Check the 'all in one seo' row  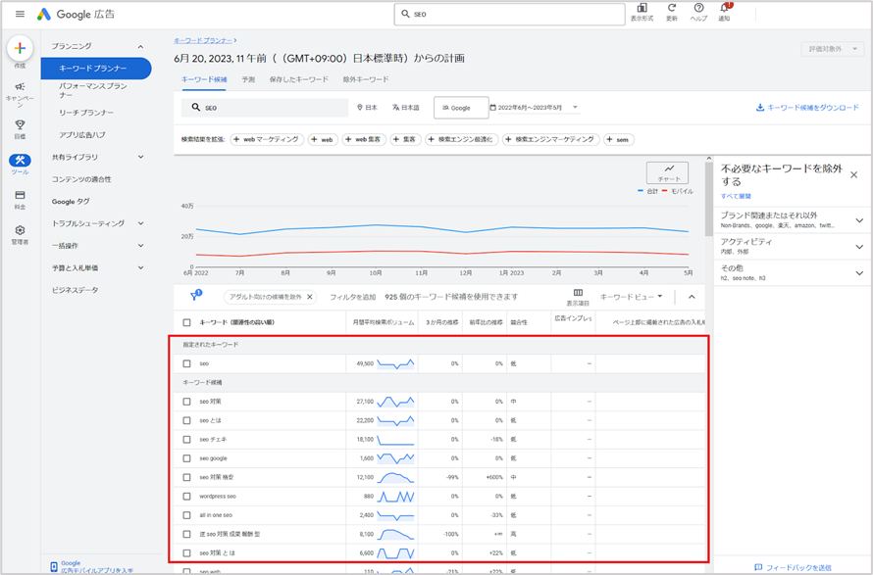[186, 515]
